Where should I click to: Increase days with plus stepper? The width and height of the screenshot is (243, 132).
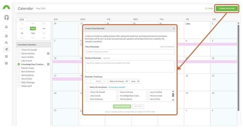104,81
